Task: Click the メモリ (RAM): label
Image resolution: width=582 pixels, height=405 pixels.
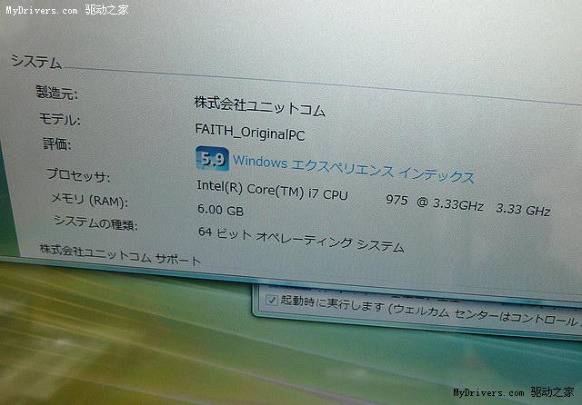Action: pyautogui.click(x=89, y=200)
